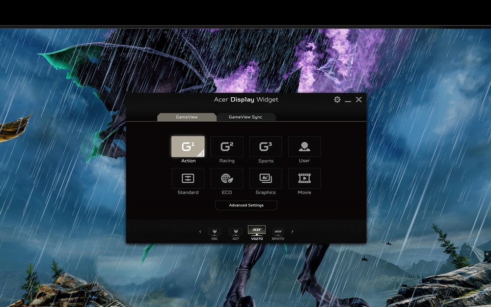
Task: Switch to the GameView Sync tab
Action: click(x=245, y=117)
